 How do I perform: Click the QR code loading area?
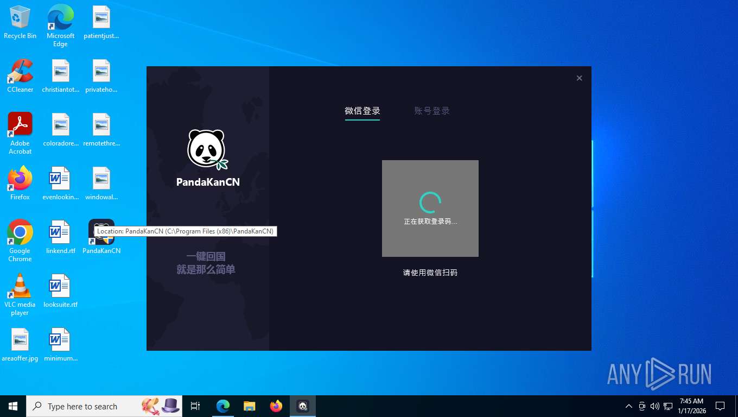click(430, 208)
